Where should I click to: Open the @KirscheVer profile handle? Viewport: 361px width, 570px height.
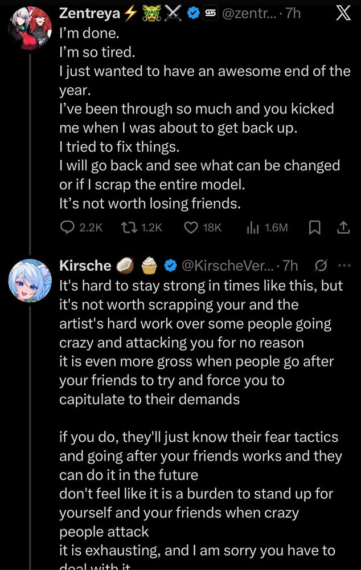pos(225,265)
